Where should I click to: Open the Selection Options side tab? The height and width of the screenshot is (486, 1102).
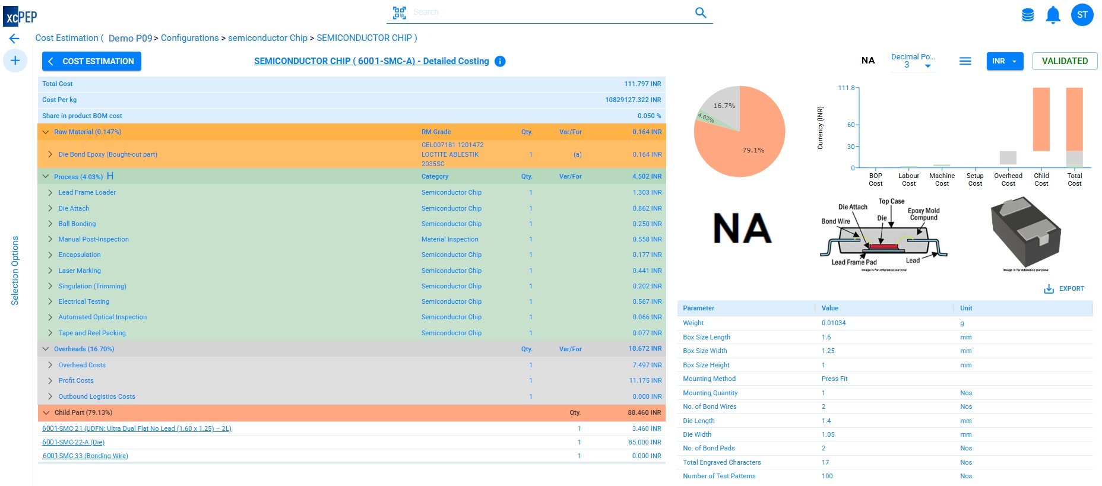pos(15,271)
